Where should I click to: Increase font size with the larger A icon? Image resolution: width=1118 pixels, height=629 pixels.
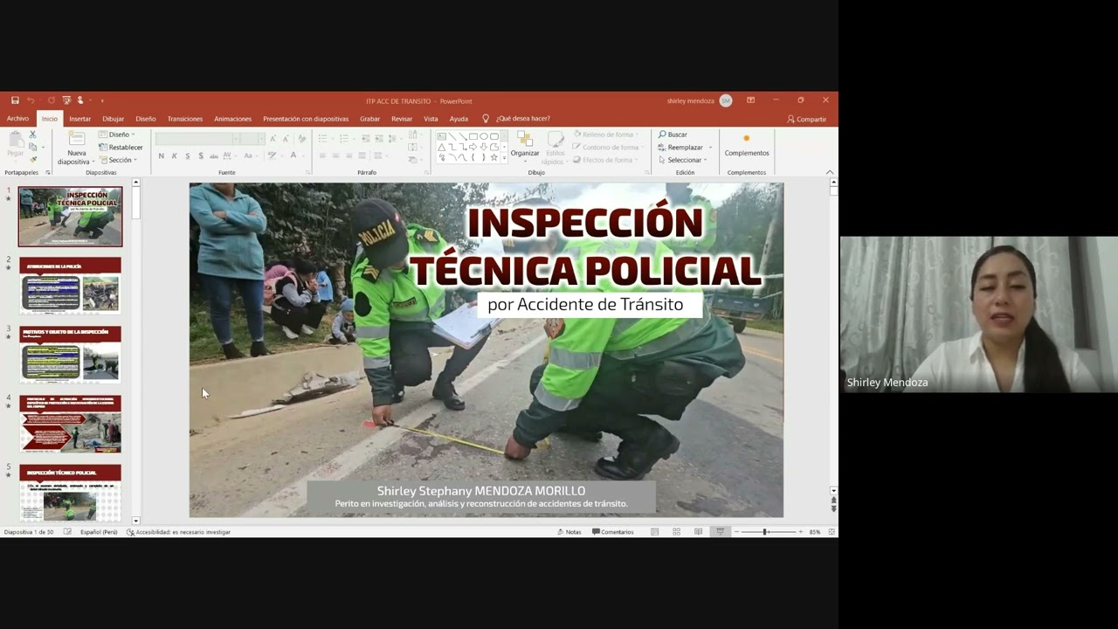coord(273,139)
